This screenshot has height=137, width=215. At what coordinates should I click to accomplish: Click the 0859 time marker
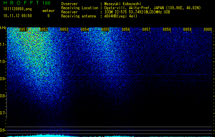pyautogui.click(x=187, y=29)
